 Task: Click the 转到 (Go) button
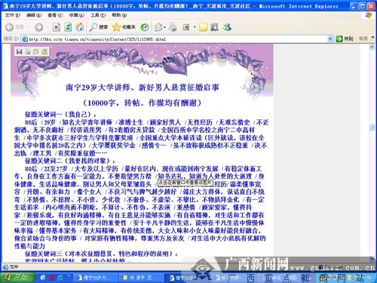[345, 38]
